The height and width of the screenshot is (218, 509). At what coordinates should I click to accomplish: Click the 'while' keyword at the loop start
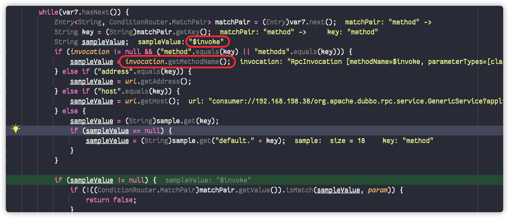coord(49,12)
